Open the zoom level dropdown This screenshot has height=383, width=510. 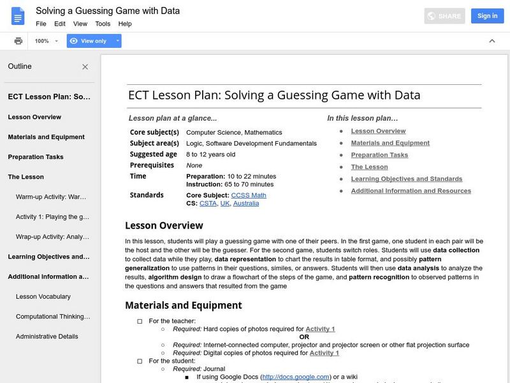coord(47,41)
